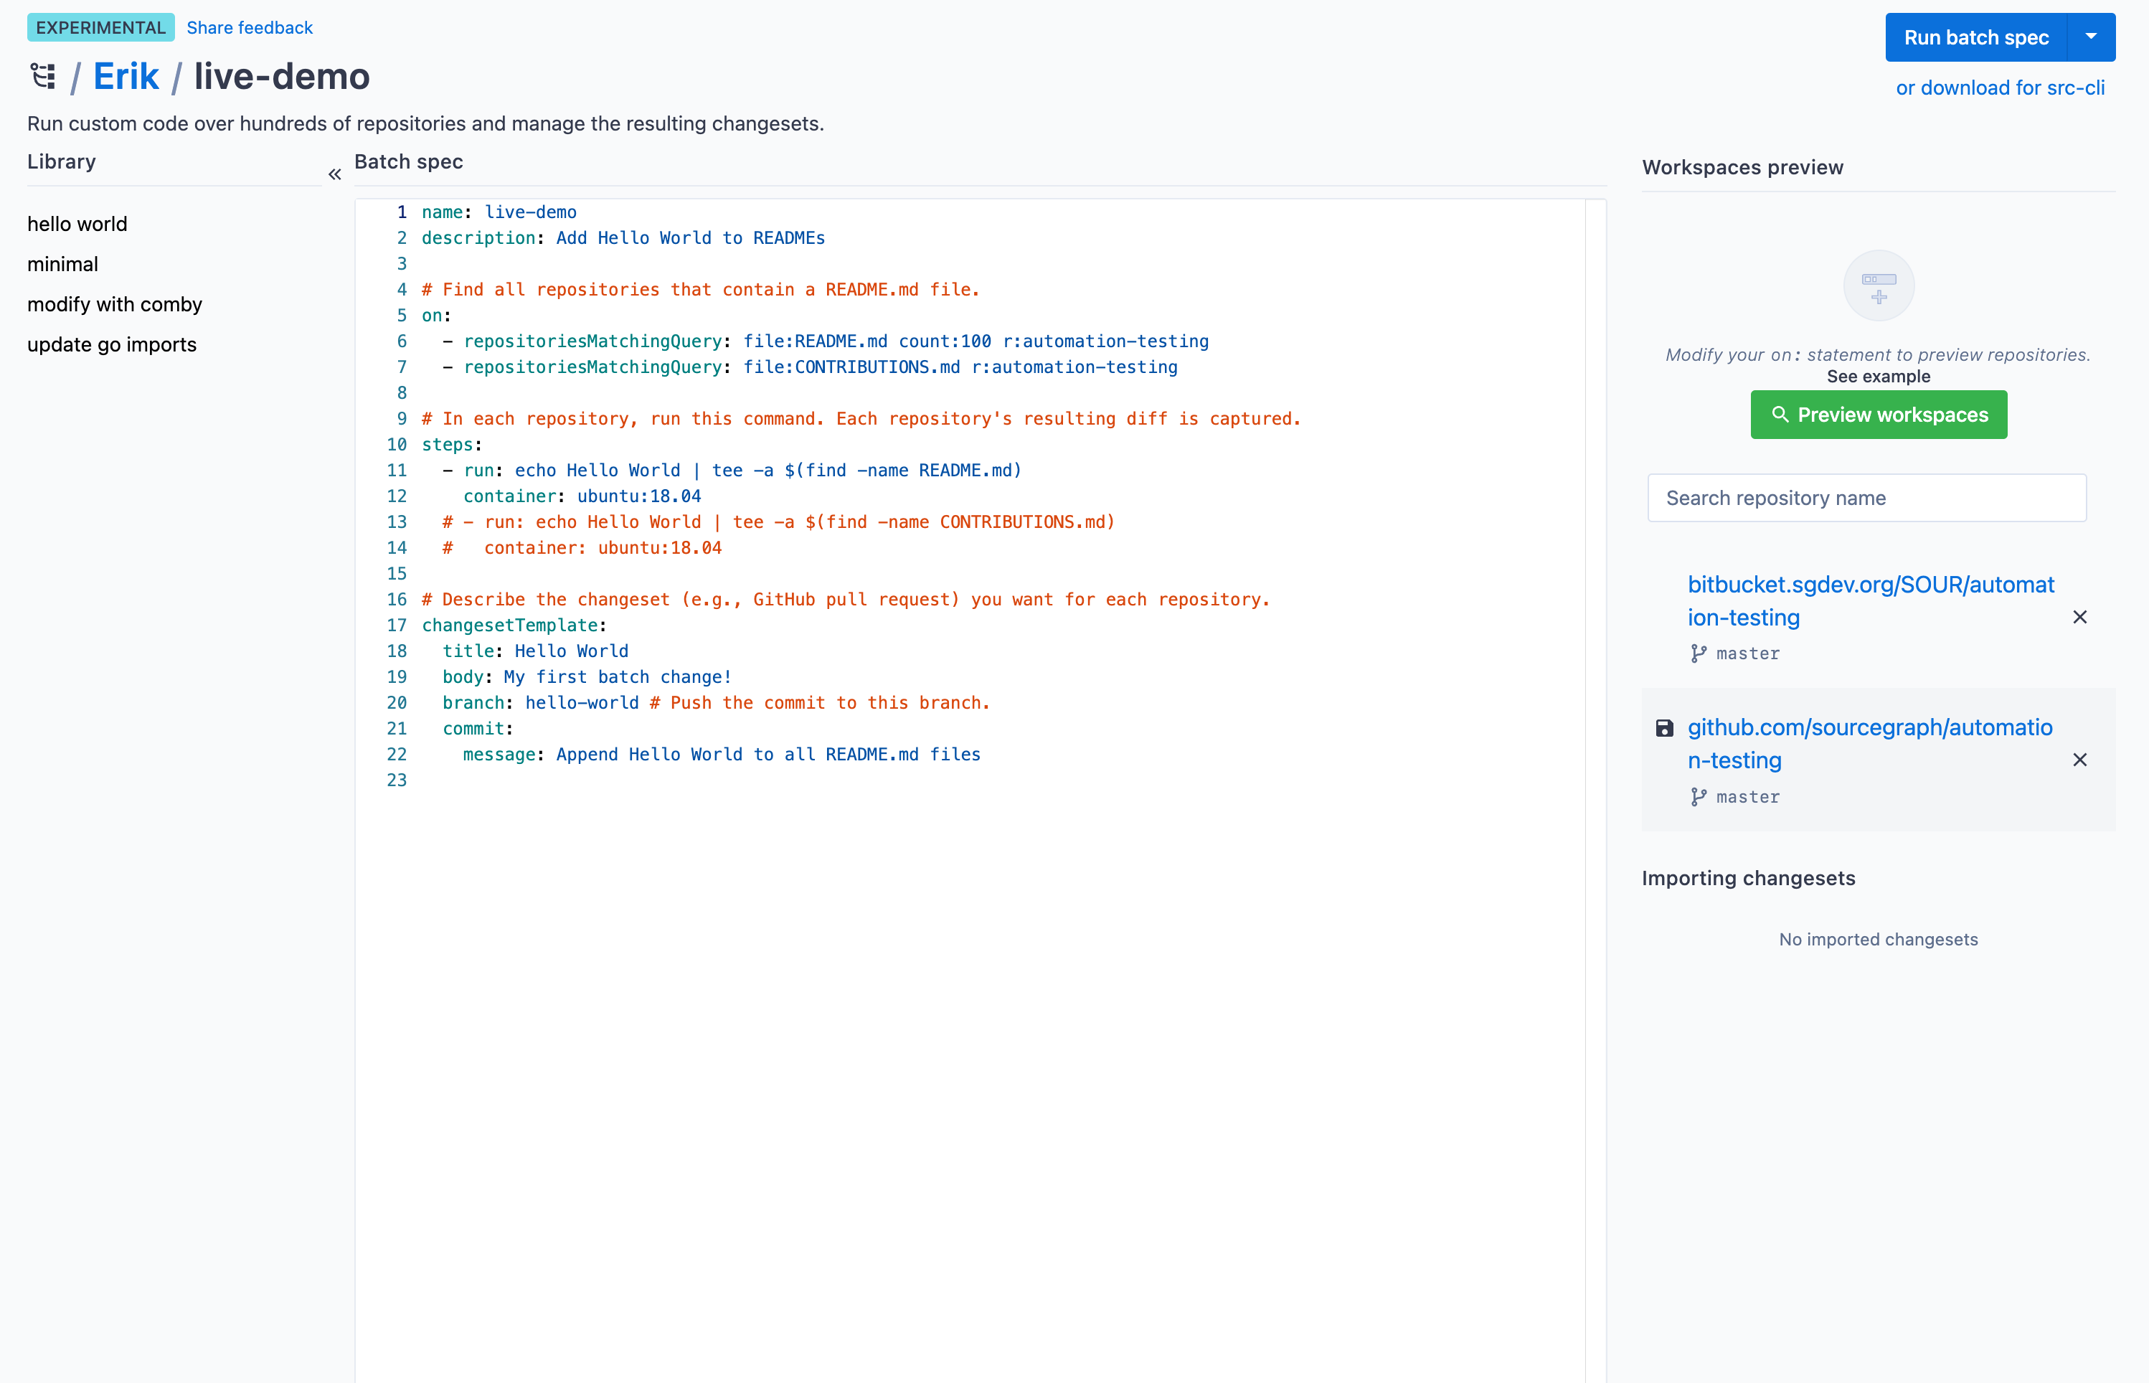The width and height of the screenshot is (2149, 1383).
Task: Remove the github automation-testing workspace
Action: click(2079, 760)
